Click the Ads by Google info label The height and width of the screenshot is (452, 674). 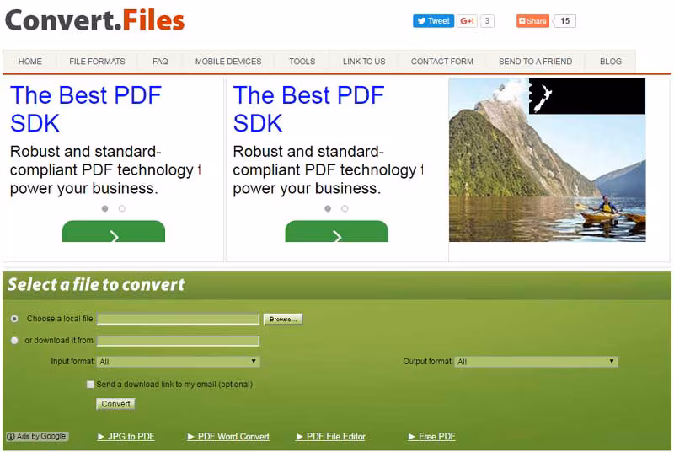coord(37,436)
